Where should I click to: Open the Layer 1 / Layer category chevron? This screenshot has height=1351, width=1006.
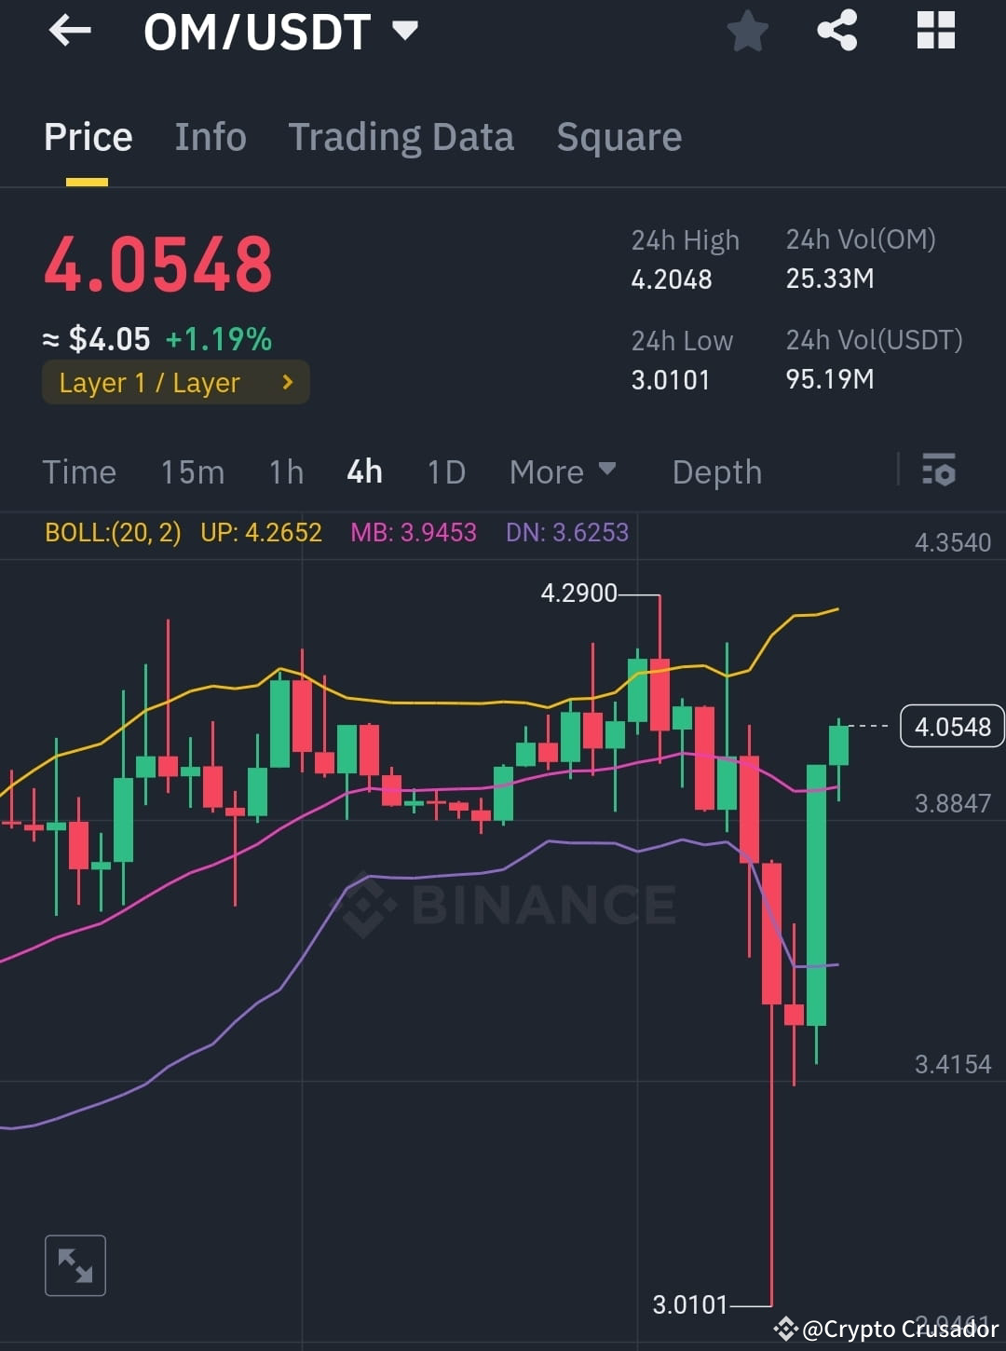click(x=287, y=382)
